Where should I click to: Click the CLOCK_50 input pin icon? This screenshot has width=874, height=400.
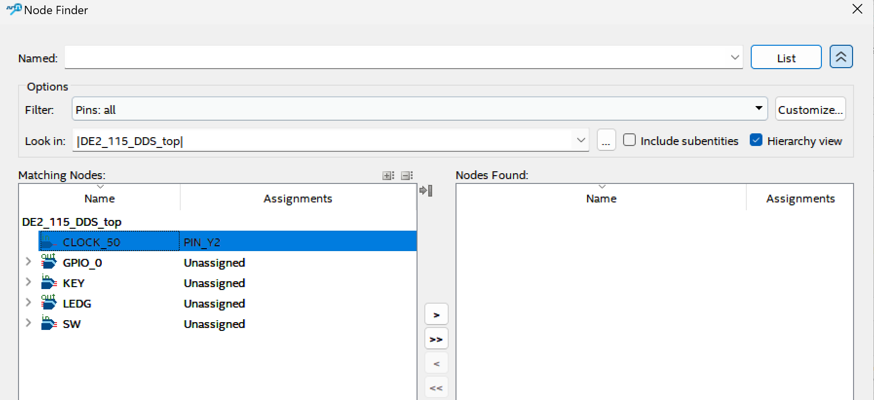[x=49, y=241]
